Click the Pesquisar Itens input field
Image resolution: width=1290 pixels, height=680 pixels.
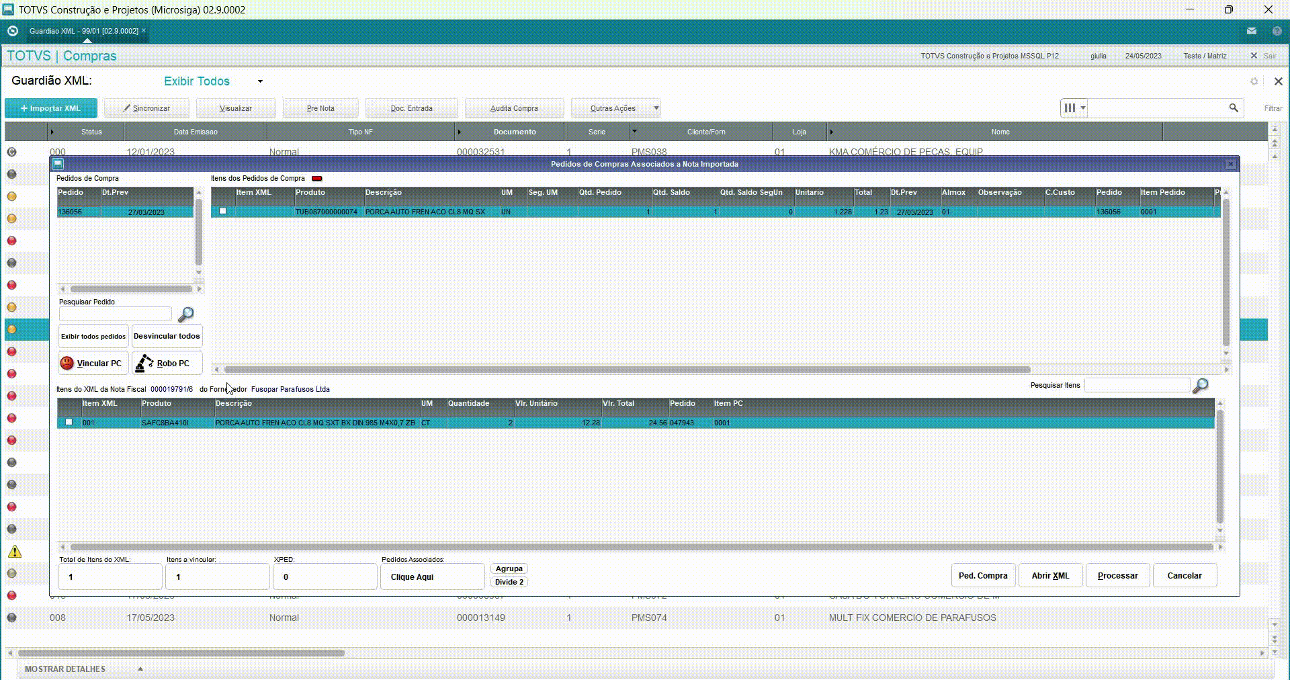pyautogui.click(x=1137, y=385)
